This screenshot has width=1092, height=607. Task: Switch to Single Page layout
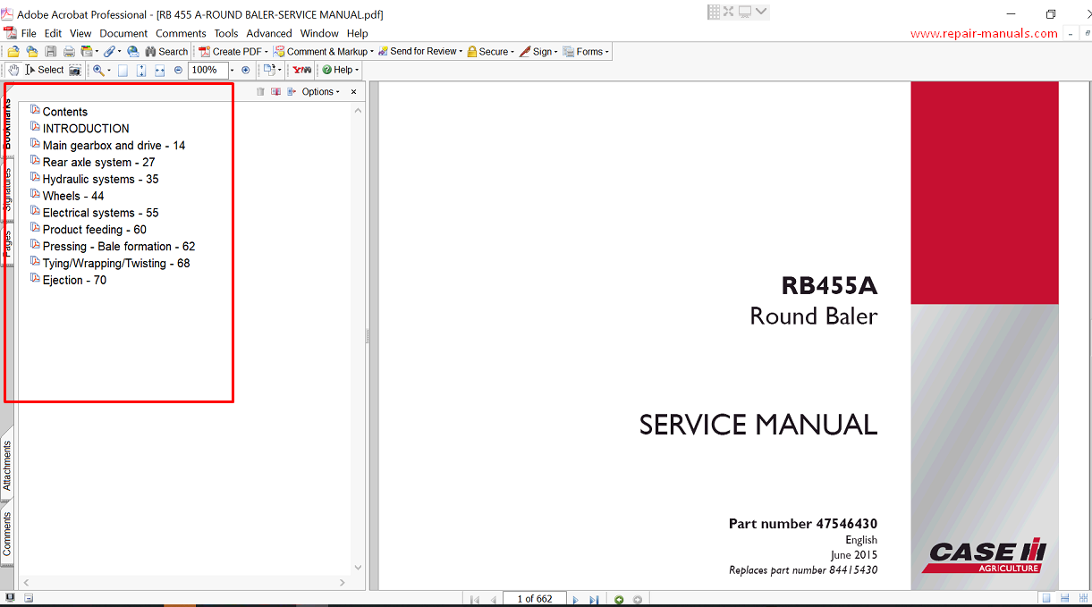(1045, 598)
